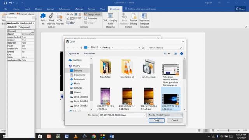Select Desktop in the navigation pane

point(76,70)
